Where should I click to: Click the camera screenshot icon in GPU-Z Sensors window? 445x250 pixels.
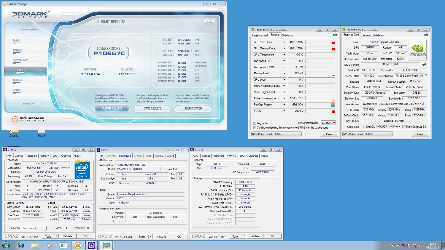335,35
